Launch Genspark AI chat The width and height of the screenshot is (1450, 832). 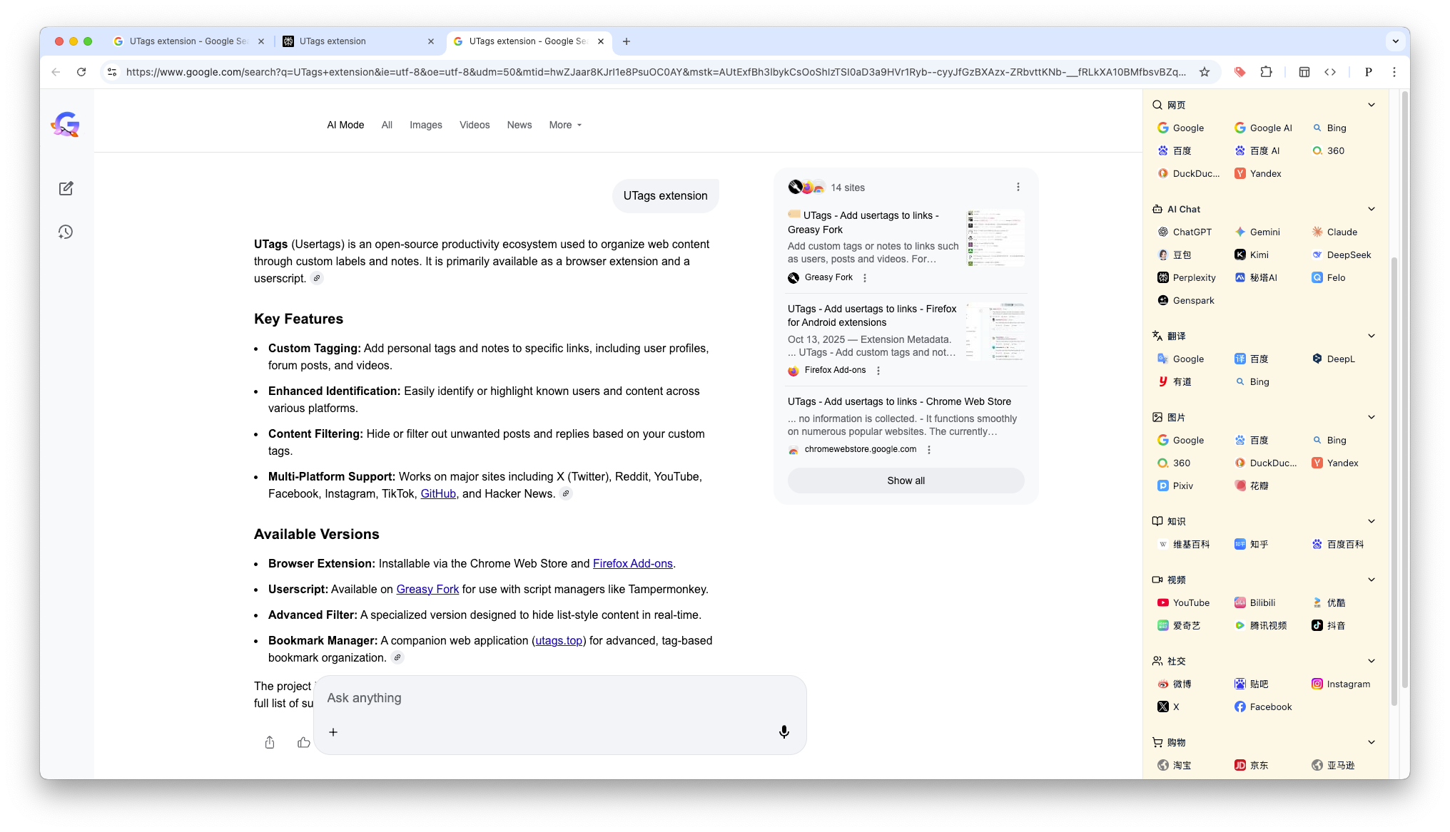click(1193, 300)
